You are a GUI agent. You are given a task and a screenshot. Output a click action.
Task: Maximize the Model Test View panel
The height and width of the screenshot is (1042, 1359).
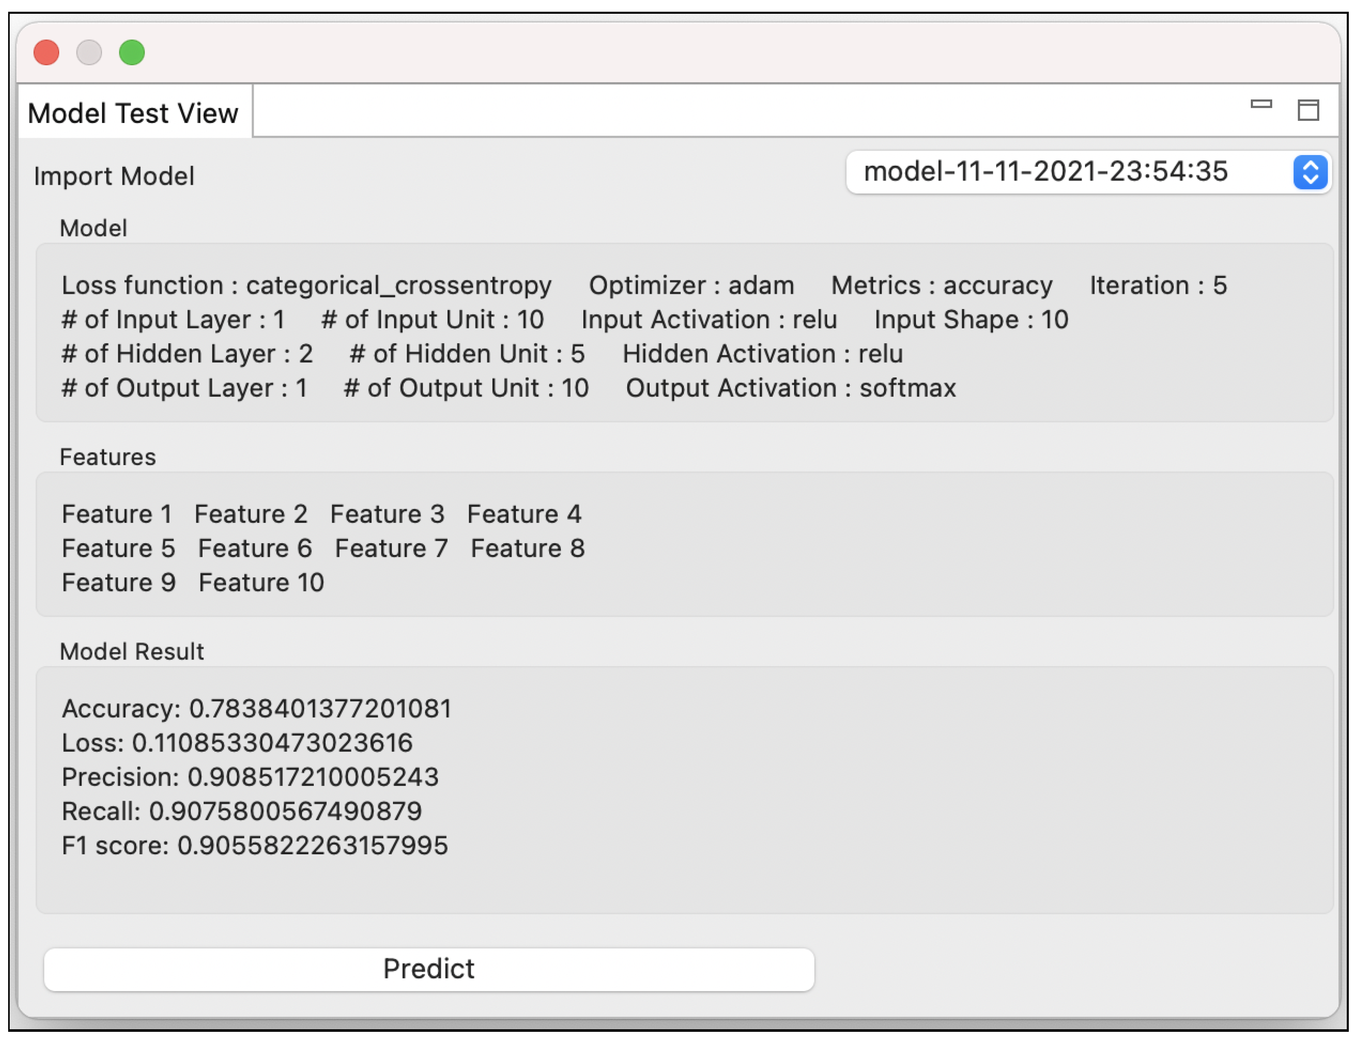point(1308,110)
